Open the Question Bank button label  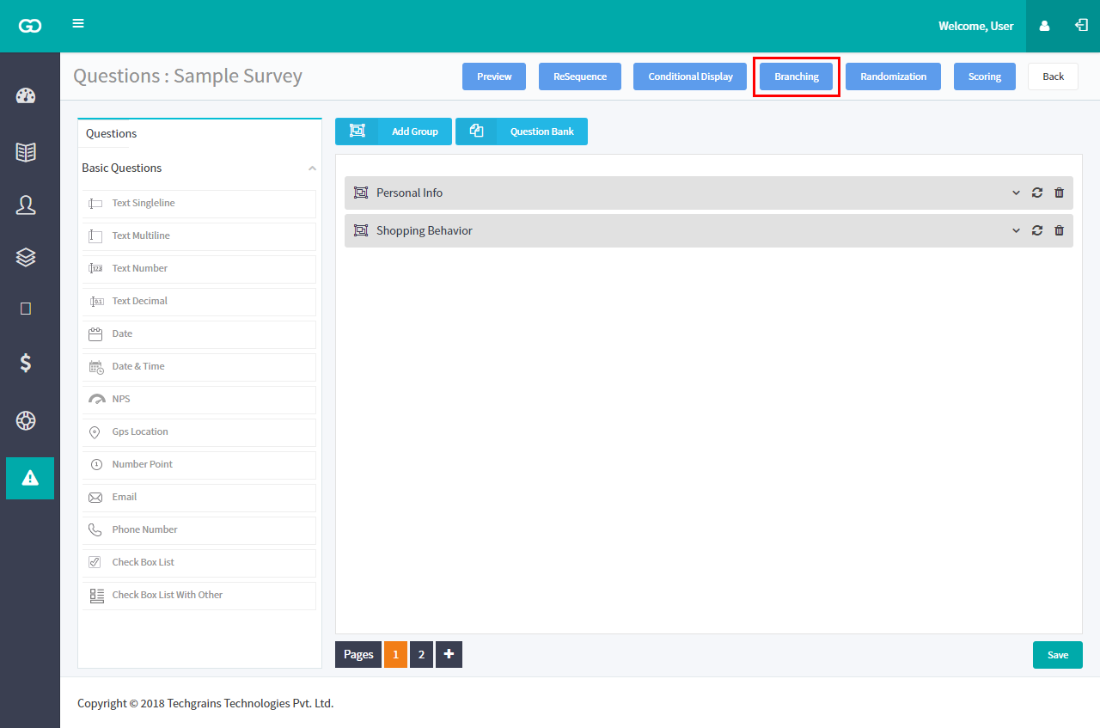tap(542, 132)
